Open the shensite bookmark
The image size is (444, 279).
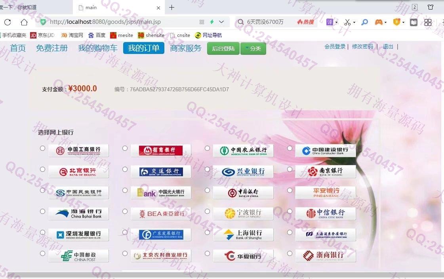[151, 35]
